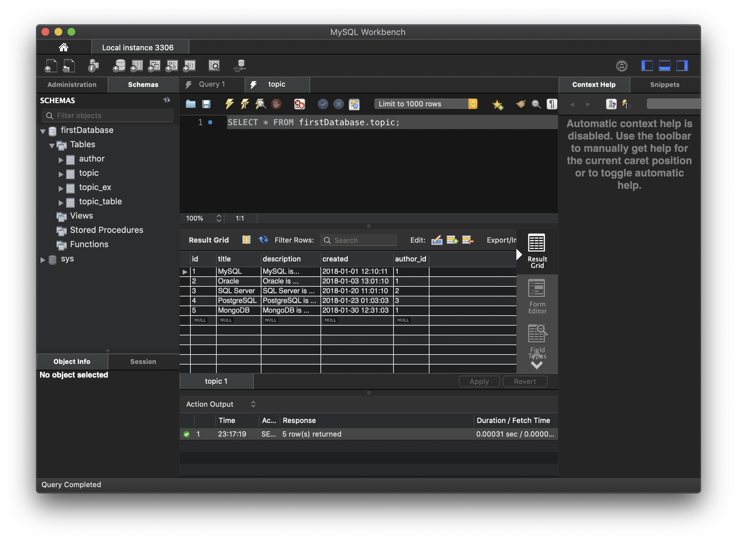Toggle the right sidebar panel visibility
The image size is (737, 541).
pos(682,66)
